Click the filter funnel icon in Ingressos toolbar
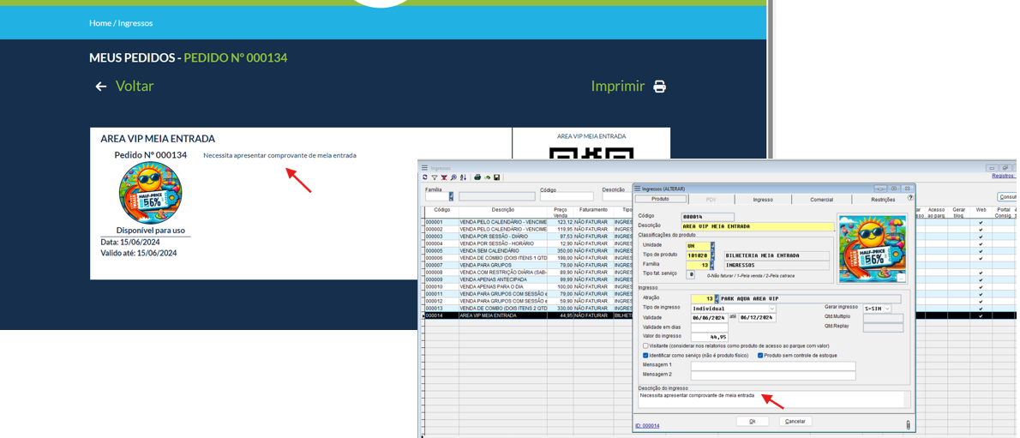 [435, 177]
